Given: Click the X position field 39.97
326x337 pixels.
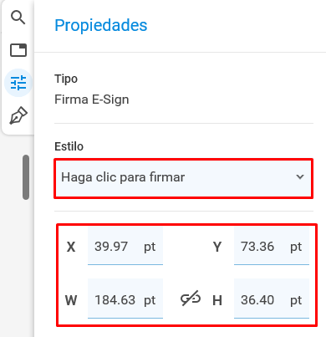Looking at the screenshot, I should [125, 246].
